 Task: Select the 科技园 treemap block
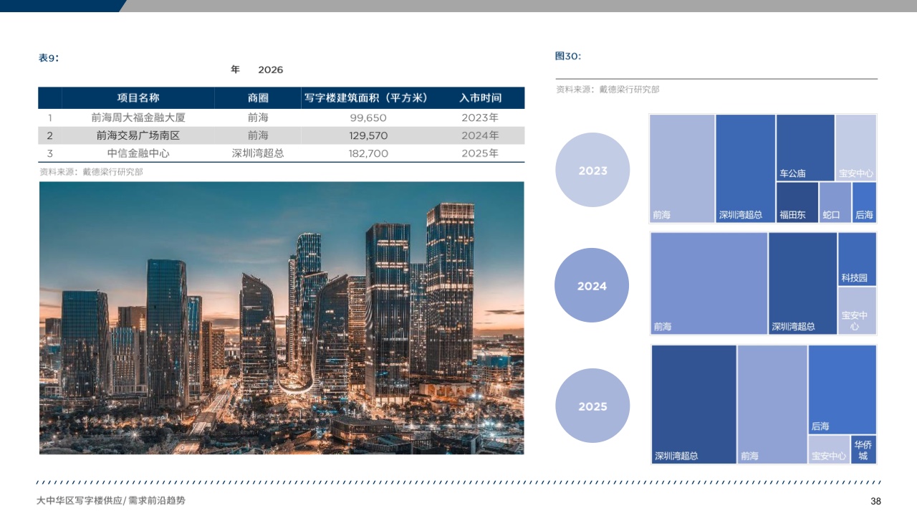click(x=858, y=259)
